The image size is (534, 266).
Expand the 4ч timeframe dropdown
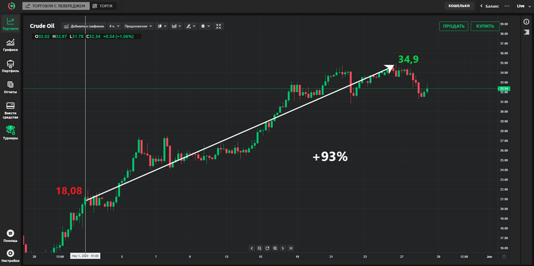pos(113,26)
